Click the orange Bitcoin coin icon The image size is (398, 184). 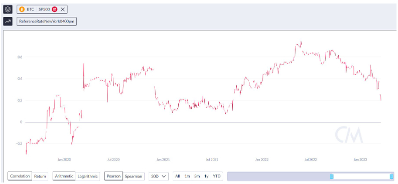point(22,9)
